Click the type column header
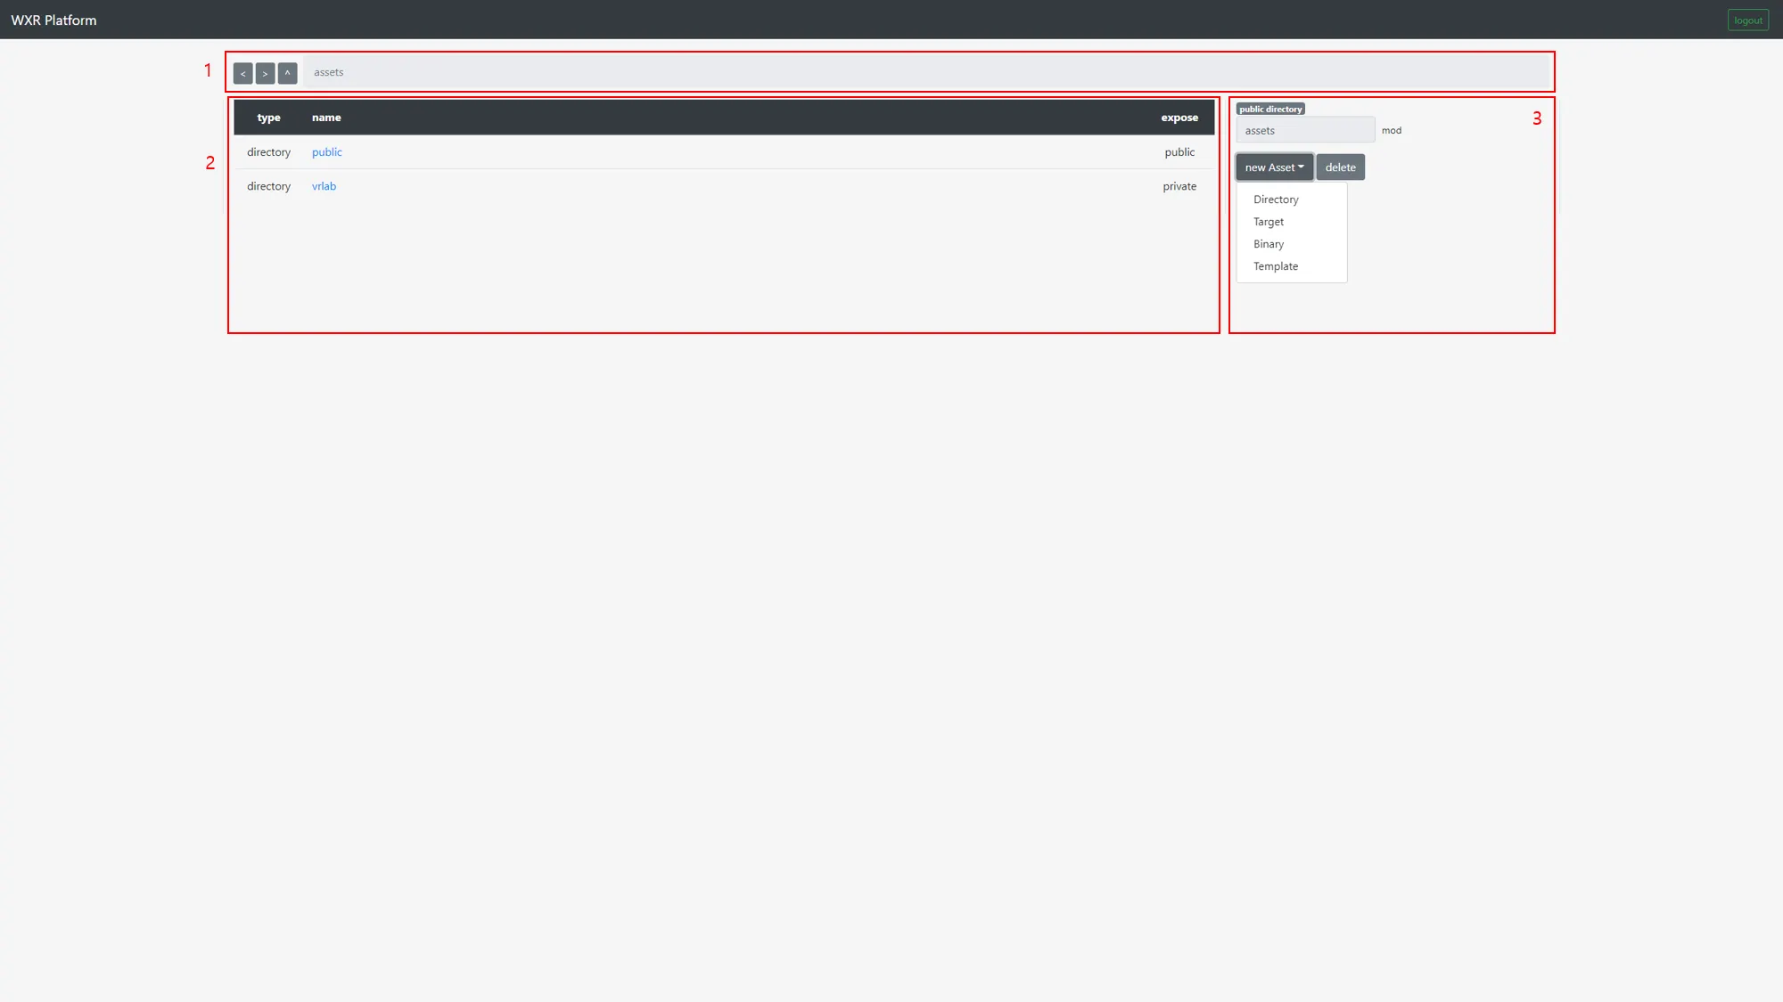 coord(268,118)
